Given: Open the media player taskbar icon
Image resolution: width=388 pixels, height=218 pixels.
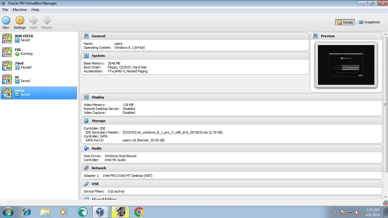Looking at the screenshot, I should point(63,212).
